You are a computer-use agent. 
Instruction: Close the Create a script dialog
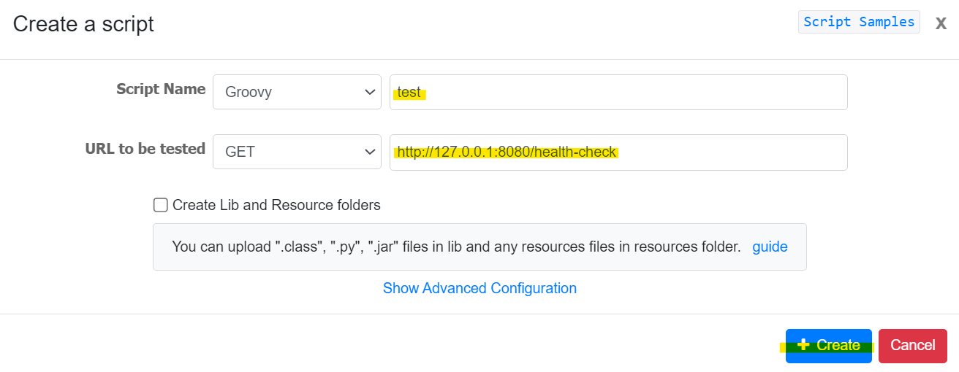coord(941,23)
